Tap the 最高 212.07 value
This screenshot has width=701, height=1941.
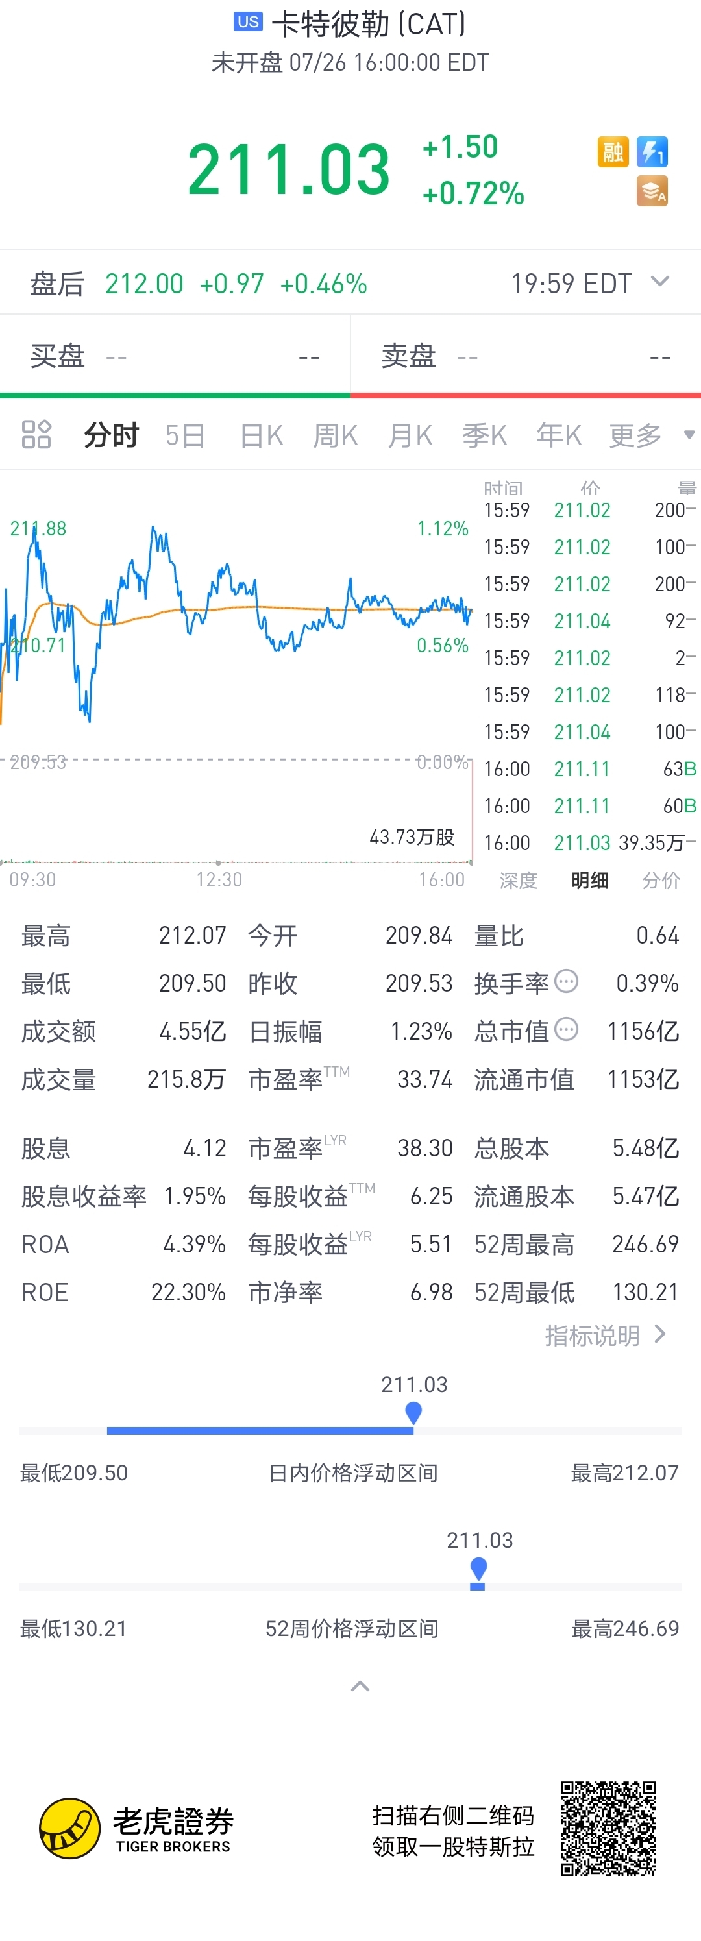tap(192, 935)
